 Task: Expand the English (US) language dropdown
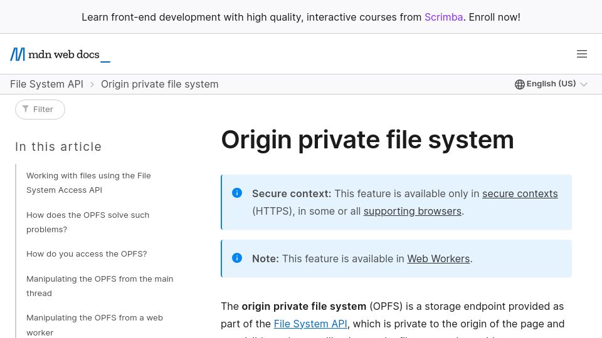click(551, 84)
